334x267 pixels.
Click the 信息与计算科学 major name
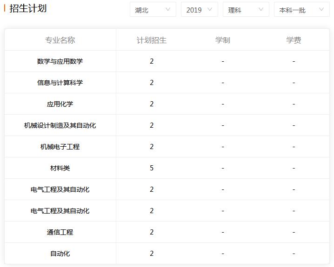click(x=60, y=83)
